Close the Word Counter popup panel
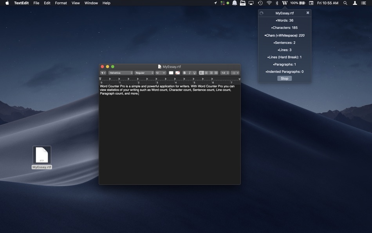The image size is (372, 233). (x=308, y=13)
